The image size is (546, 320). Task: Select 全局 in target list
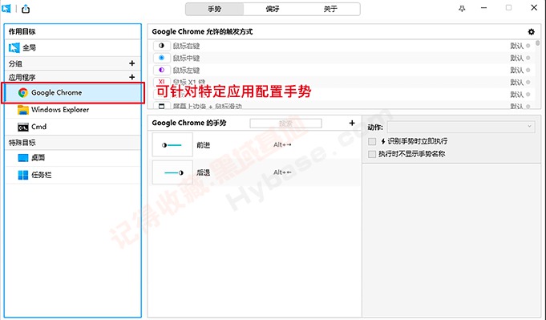(73, 47)
